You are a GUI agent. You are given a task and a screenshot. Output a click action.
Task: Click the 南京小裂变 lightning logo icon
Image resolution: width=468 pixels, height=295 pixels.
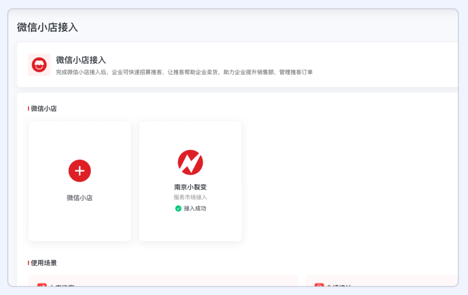(190, 162)
